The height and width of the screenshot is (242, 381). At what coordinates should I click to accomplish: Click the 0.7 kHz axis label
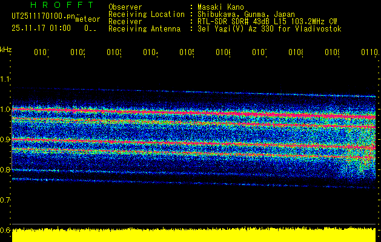(5, 200)
